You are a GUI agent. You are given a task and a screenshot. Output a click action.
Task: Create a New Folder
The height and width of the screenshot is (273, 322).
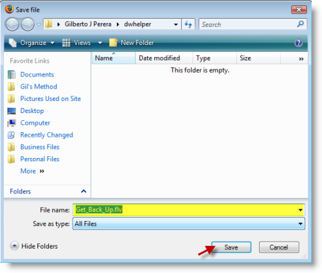[x=132, y=43]
